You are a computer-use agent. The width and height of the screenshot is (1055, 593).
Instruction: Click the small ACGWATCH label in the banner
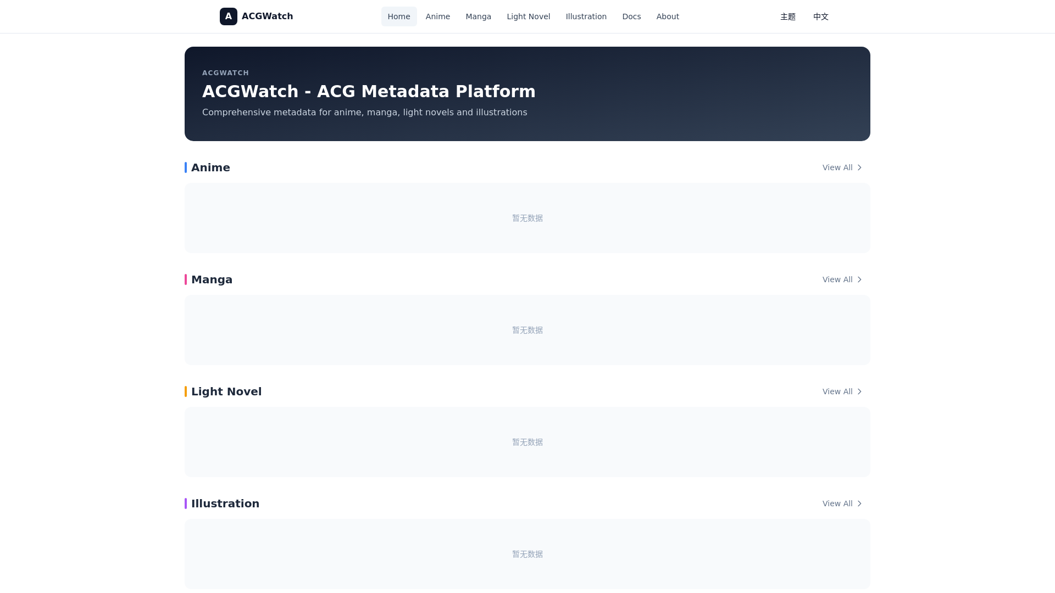click(x=225, y=73)
